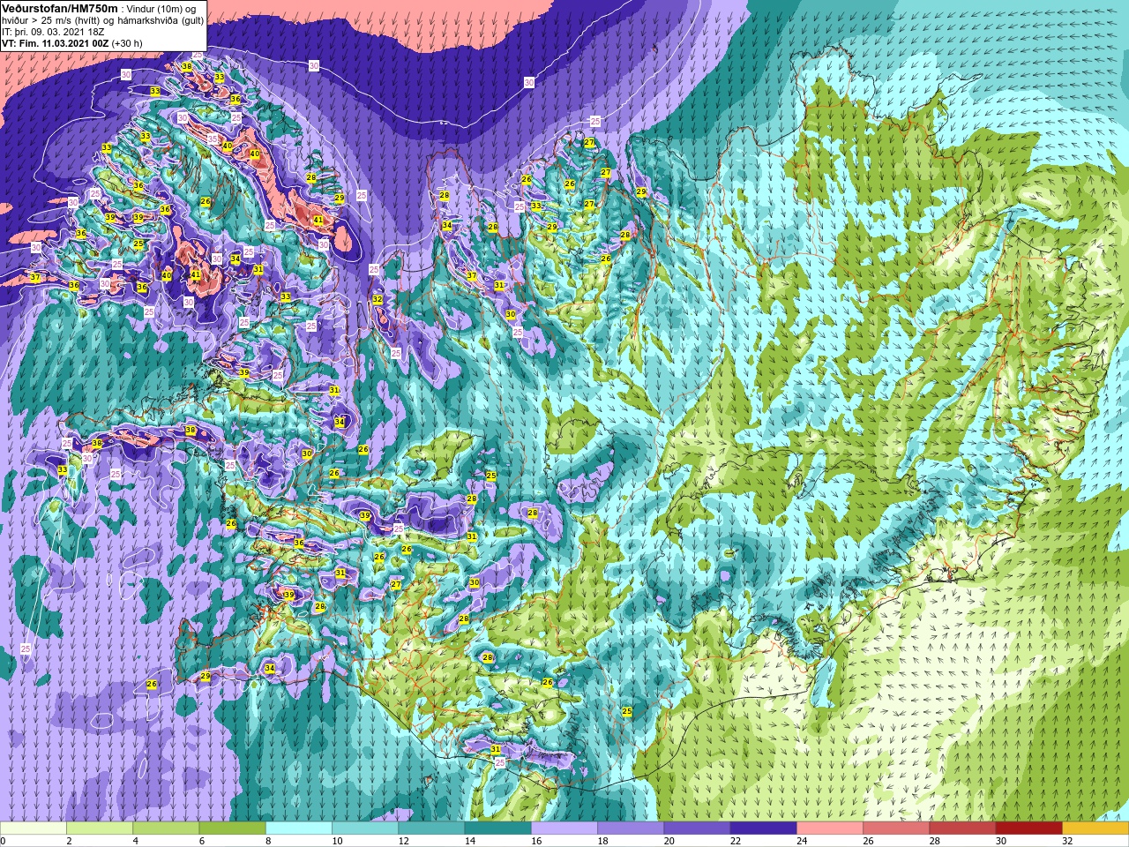Select the 4–6 m/s green legend swatch
The width and height of the screenshot is (1129, 847).
(x=166, y=828)
